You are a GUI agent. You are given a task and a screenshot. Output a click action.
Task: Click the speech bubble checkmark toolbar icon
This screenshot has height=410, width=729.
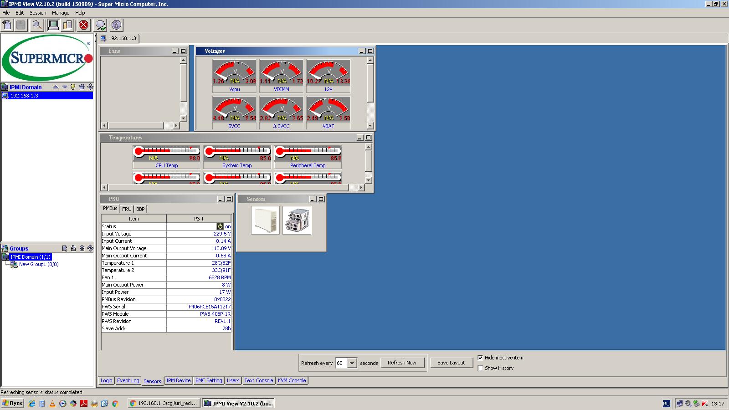[x=100, y=25]
